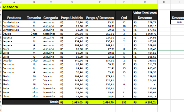Select grand total 9.205,02 cell
Screen dimensions: 184x112
click(145, 102)
